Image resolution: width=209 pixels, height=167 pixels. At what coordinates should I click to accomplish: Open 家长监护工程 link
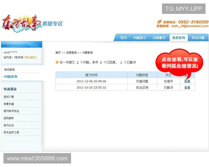click(x=11, y=132)
